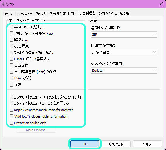
Task: Click the キャンセル button
Action: tap(116, 144)
